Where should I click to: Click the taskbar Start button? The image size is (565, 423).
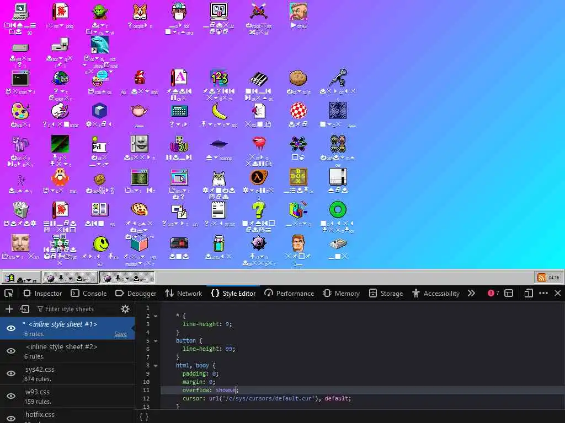pyautogui.click(x=22, y=278)
